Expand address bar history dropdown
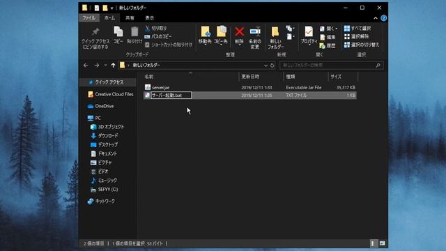Image resolution: width=446 pixels, height=251 pixels. (x=266, y=66)
